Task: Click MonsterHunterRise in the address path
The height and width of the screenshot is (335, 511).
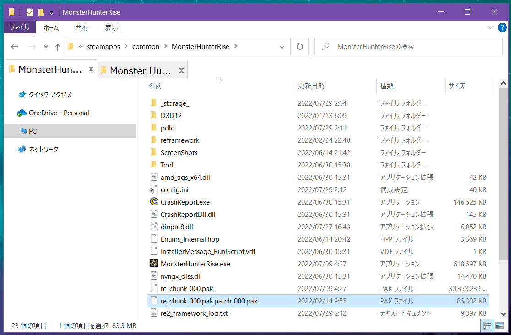Action: [201, 47]
